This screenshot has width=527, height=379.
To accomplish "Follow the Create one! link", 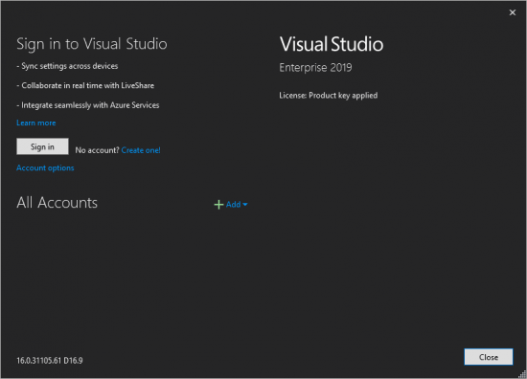I will coord(141,150).
